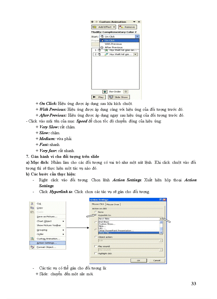Switch to the Mouse Over tab
Screen dimensions: 217x299
pos(113,204)
